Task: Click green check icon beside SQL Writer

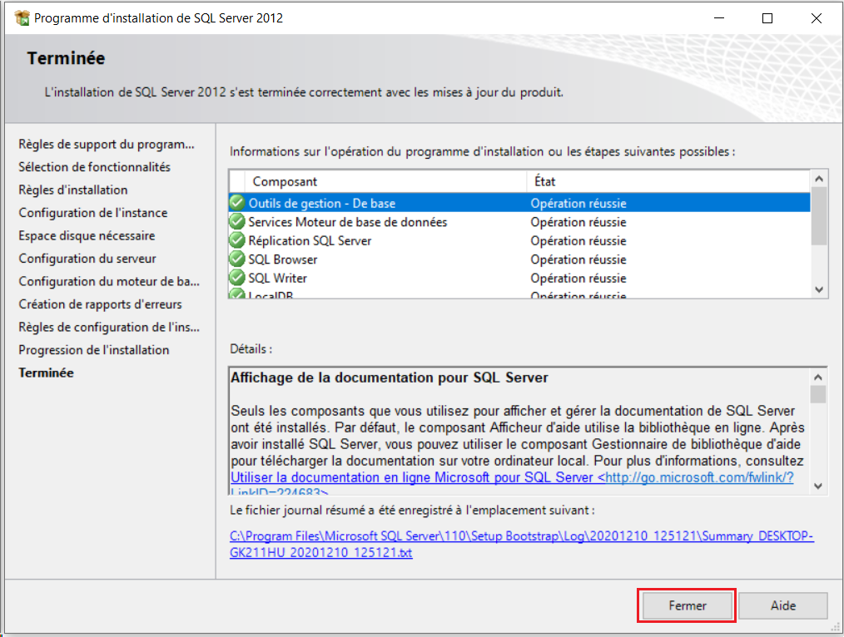Action: [x=237, y=278]
